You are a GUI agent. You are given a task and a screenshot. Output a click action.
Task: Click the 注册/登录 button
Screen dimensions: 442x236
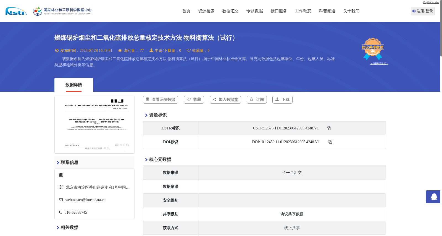pos(423,11)
